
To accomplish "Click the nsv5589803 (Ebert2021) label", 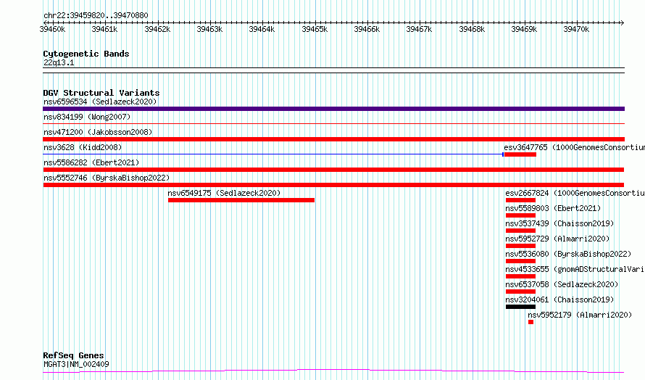I will pyautogui.click(x=553, y=208).
